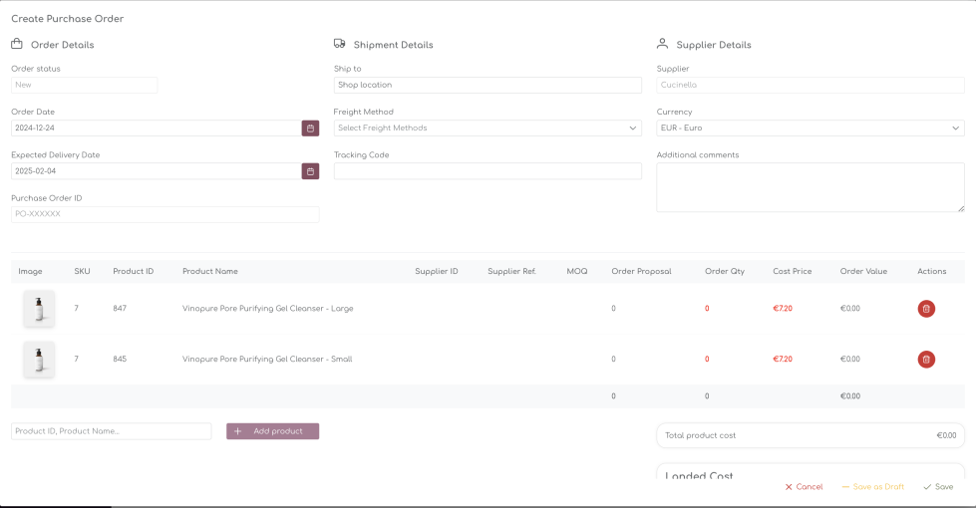Image resolution: width=976 pixels, height=508 pixels.
Task: Focus the Tracking Code field
Action: click(x=488, y=171)
